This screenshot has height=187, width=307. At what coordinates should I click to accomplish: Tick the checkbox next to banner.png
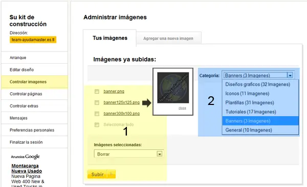(x=97, y=91)
